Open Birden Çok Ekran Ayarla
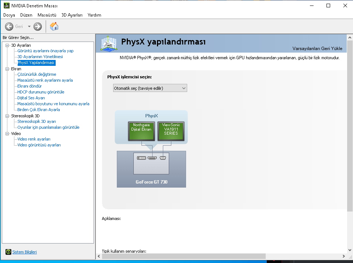 [38, 110]
